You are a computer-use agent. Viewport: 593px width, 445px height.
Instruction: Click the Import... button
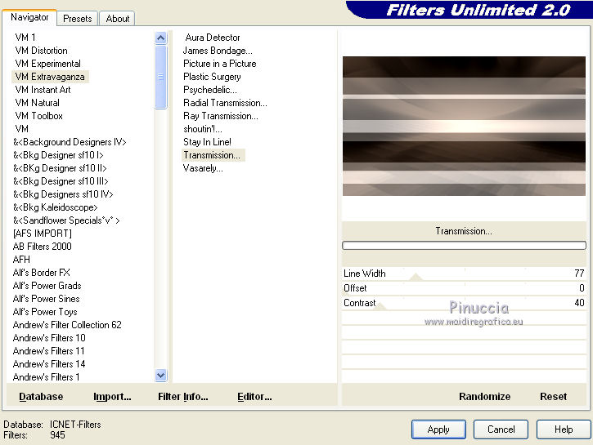[x=112, y=397]
